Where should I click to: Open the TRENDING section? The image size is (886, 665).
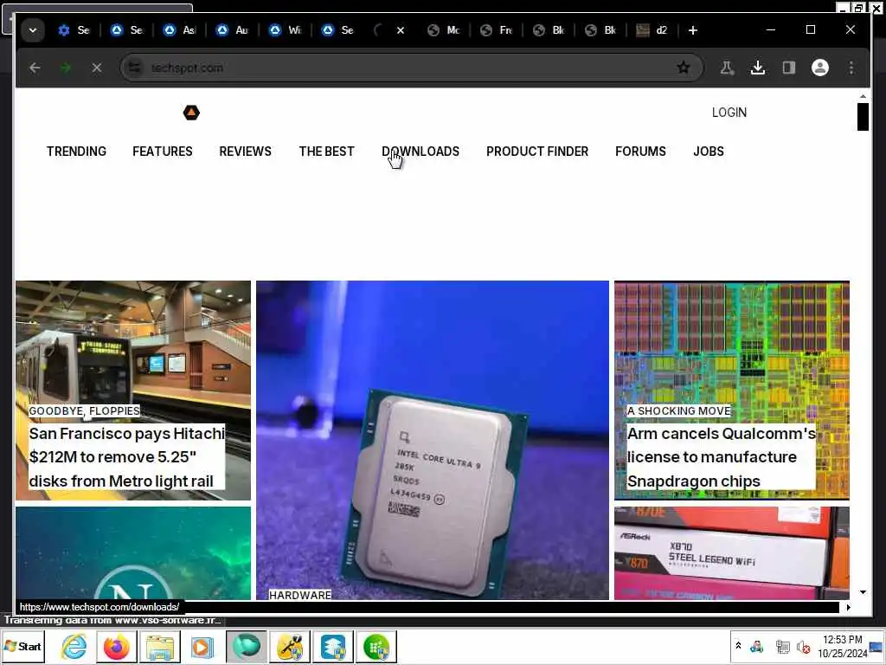click(76, 152)
